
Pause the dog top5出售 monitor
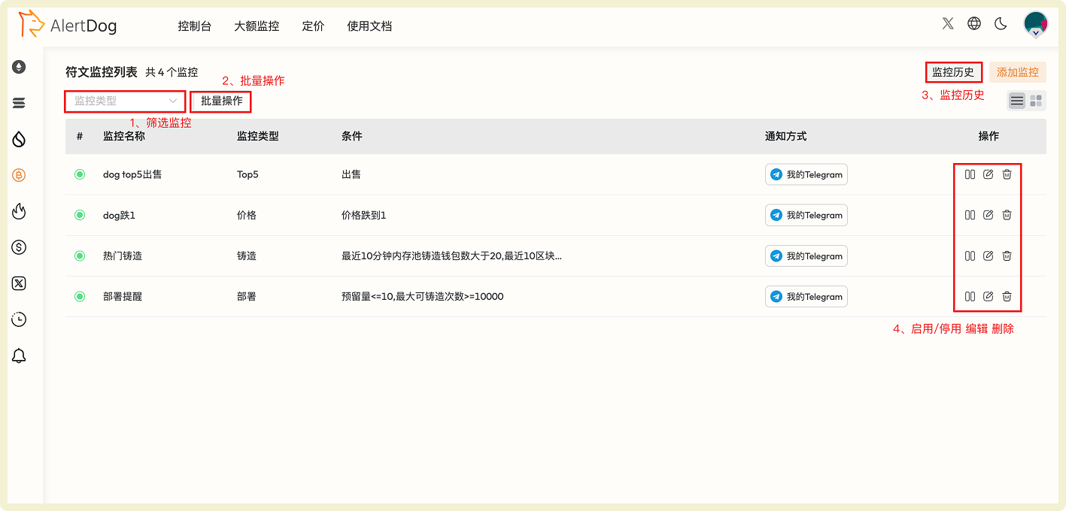[x=970, y=174]
